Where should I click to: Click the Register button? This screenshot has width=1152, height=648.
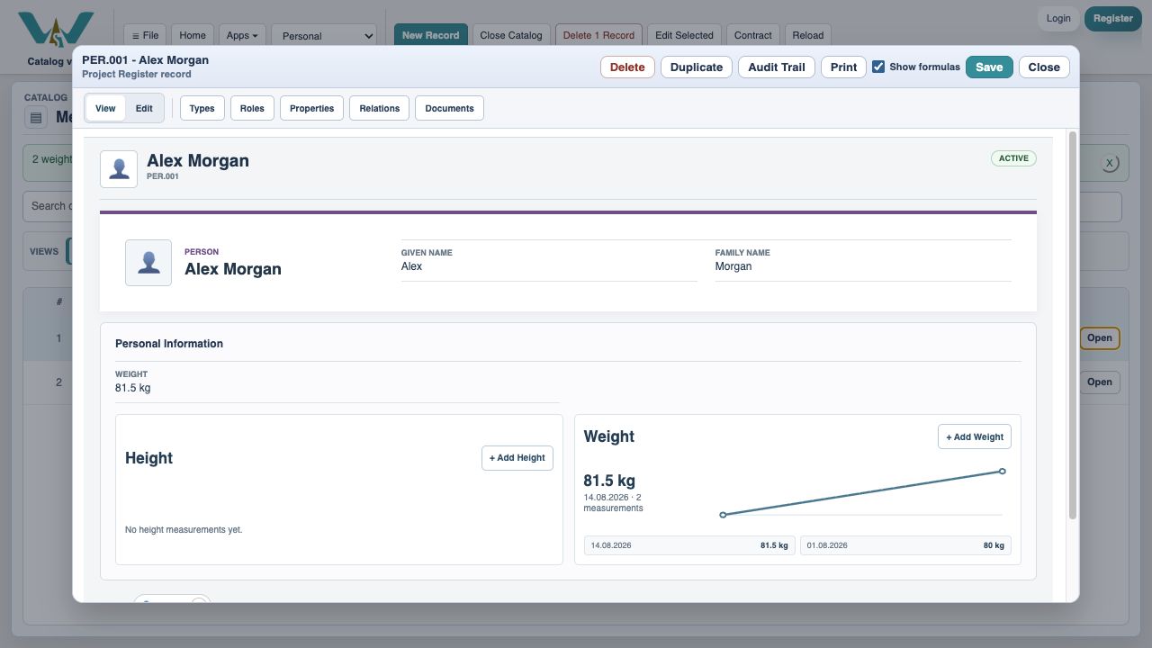pos(1113,18)
